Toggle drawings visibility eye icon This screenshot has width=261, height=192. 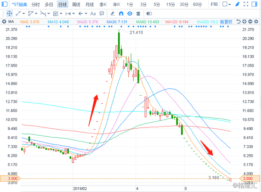tap(130, 14)
